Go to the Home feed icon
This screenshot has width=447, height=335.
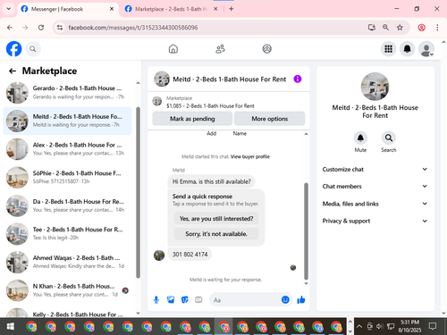pos(173,49)
